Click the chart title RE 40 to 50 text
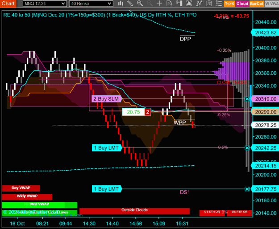The height and width of the screenshot is (229, 279). (x=100, y=15)
